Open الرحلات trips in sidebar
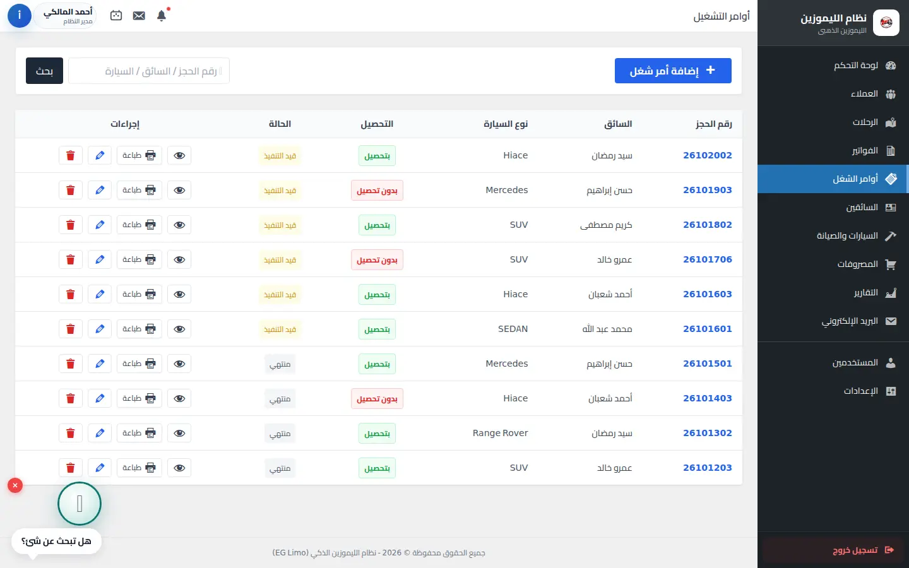This screenshot has height=568, width=909. pos(833,122)
